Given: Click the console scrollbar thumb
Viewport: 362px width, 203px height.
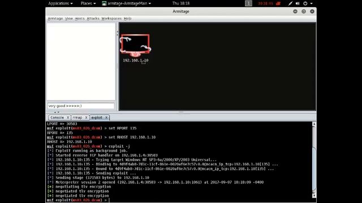Looking at the screenshot, I should [314, 169].
